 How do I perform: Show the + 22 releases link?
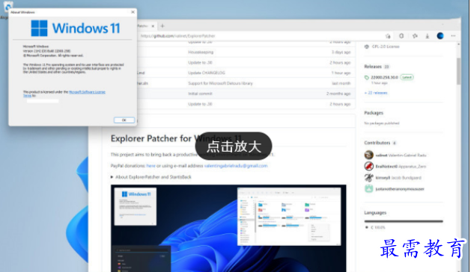tap(376, 93)
